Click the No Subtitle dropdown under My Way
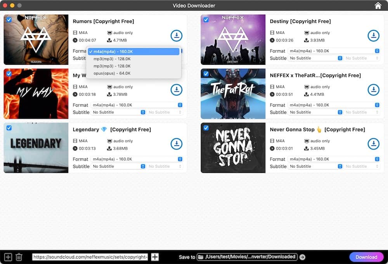The width and height of the screenshot is (388, 264). [x=118, y=112]
